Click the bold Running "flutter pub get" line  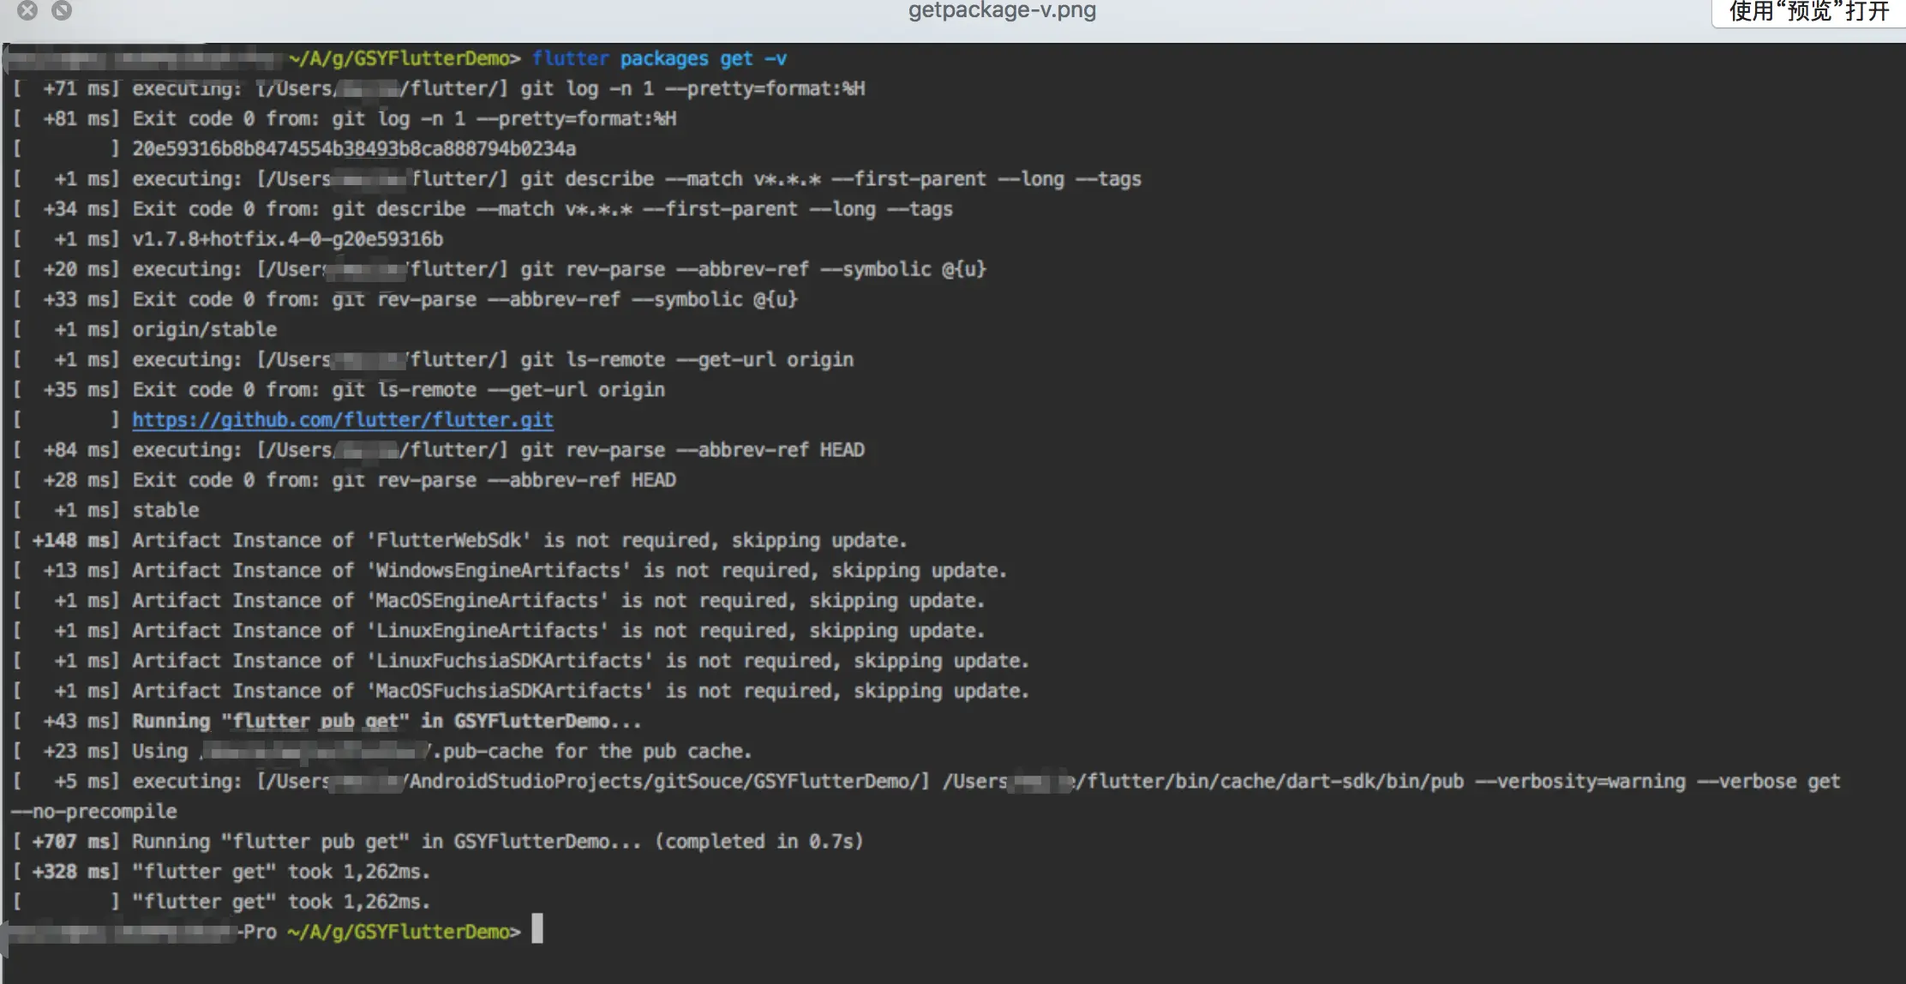pos(386,722)
